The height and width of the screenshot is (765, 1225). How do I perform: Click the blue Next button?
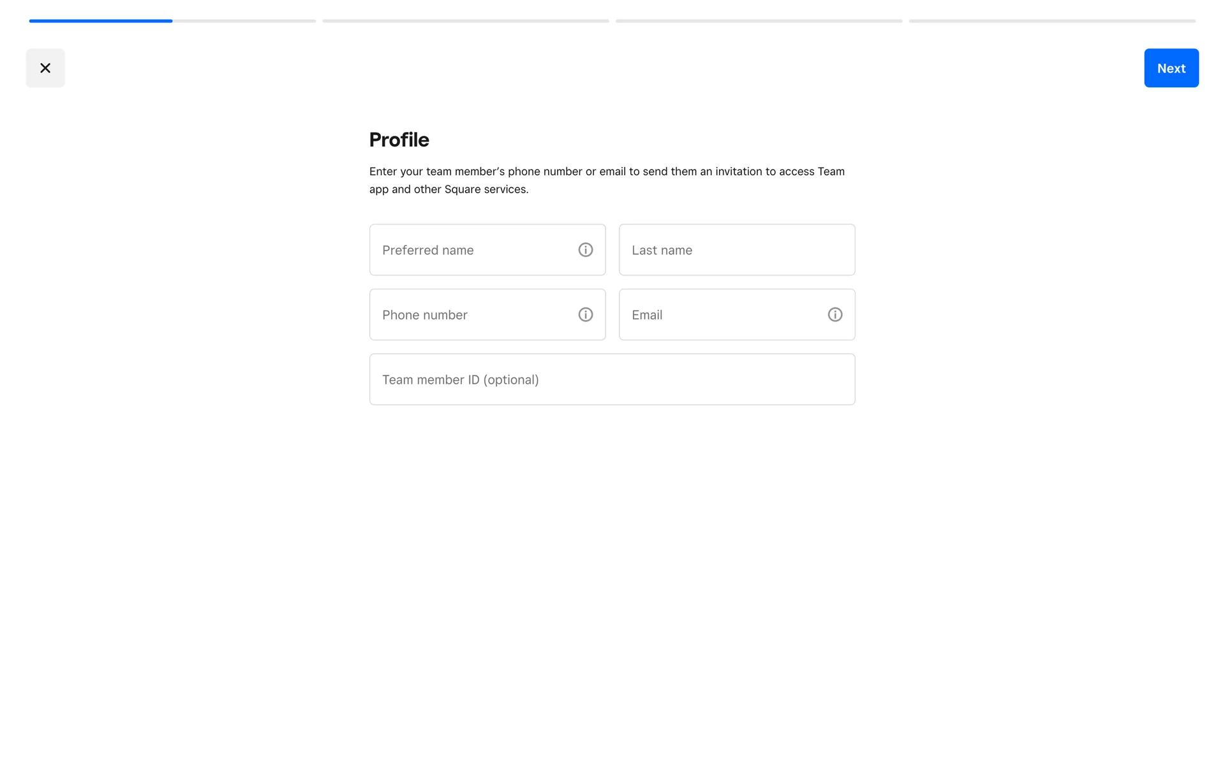coord(1171,68)
